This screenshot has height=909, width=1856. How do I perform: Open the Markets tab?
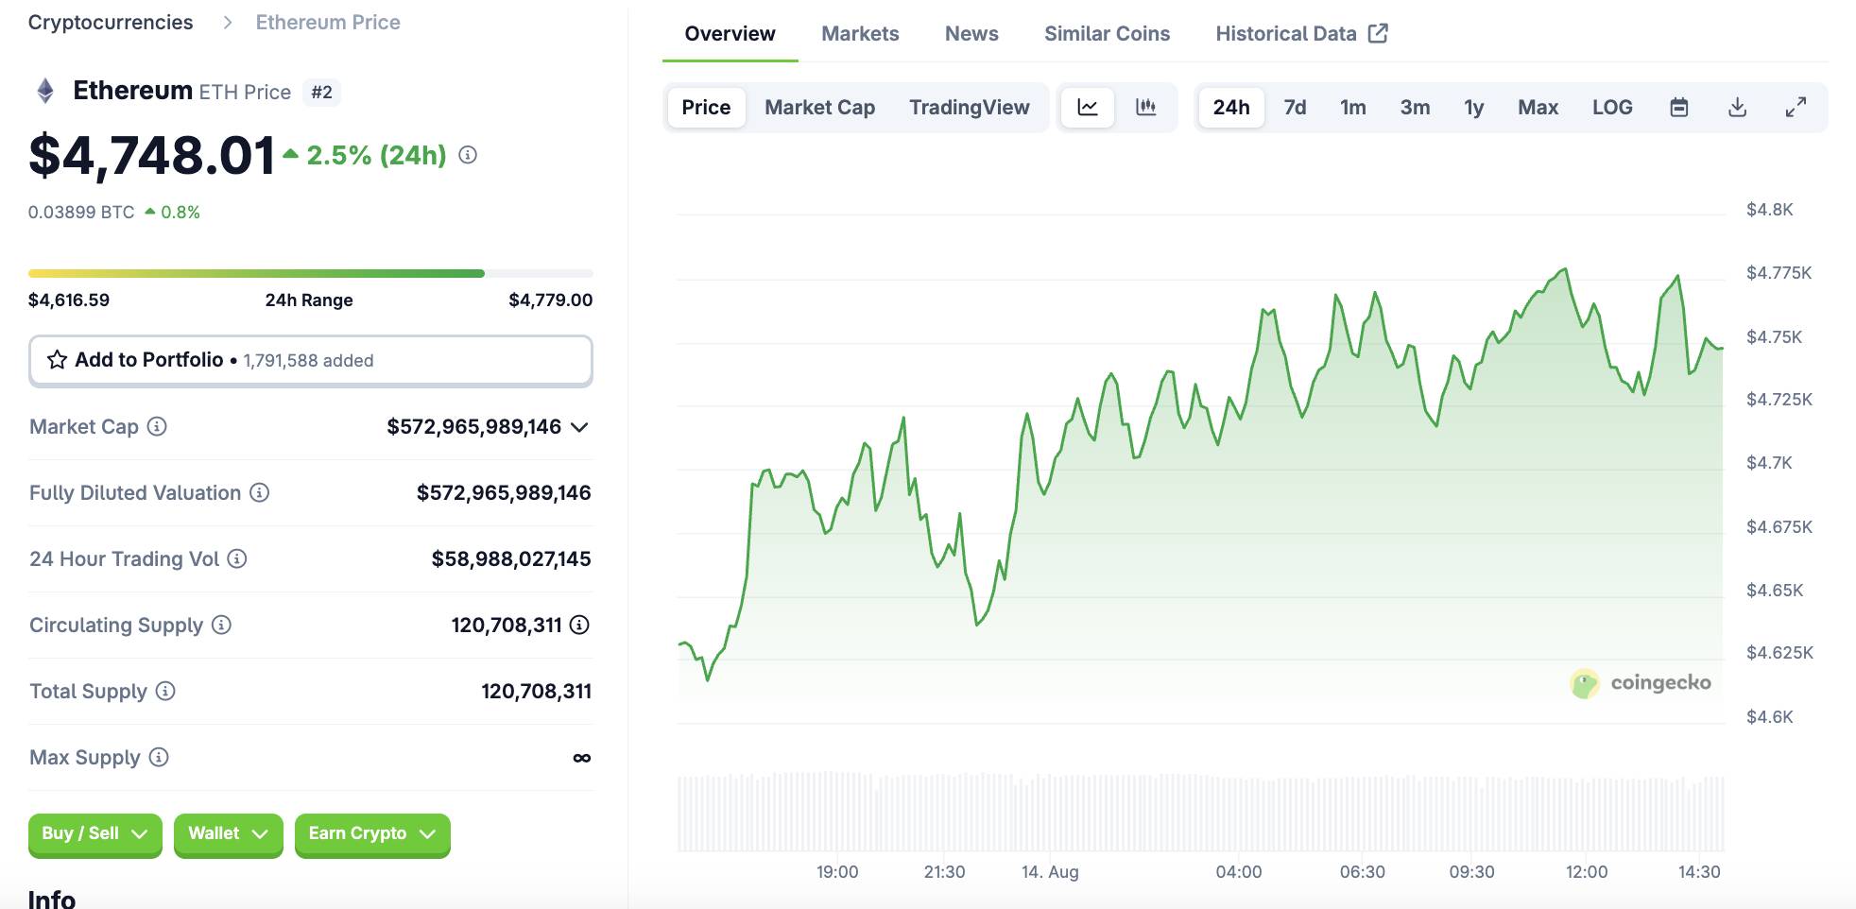tap(860, 34)
